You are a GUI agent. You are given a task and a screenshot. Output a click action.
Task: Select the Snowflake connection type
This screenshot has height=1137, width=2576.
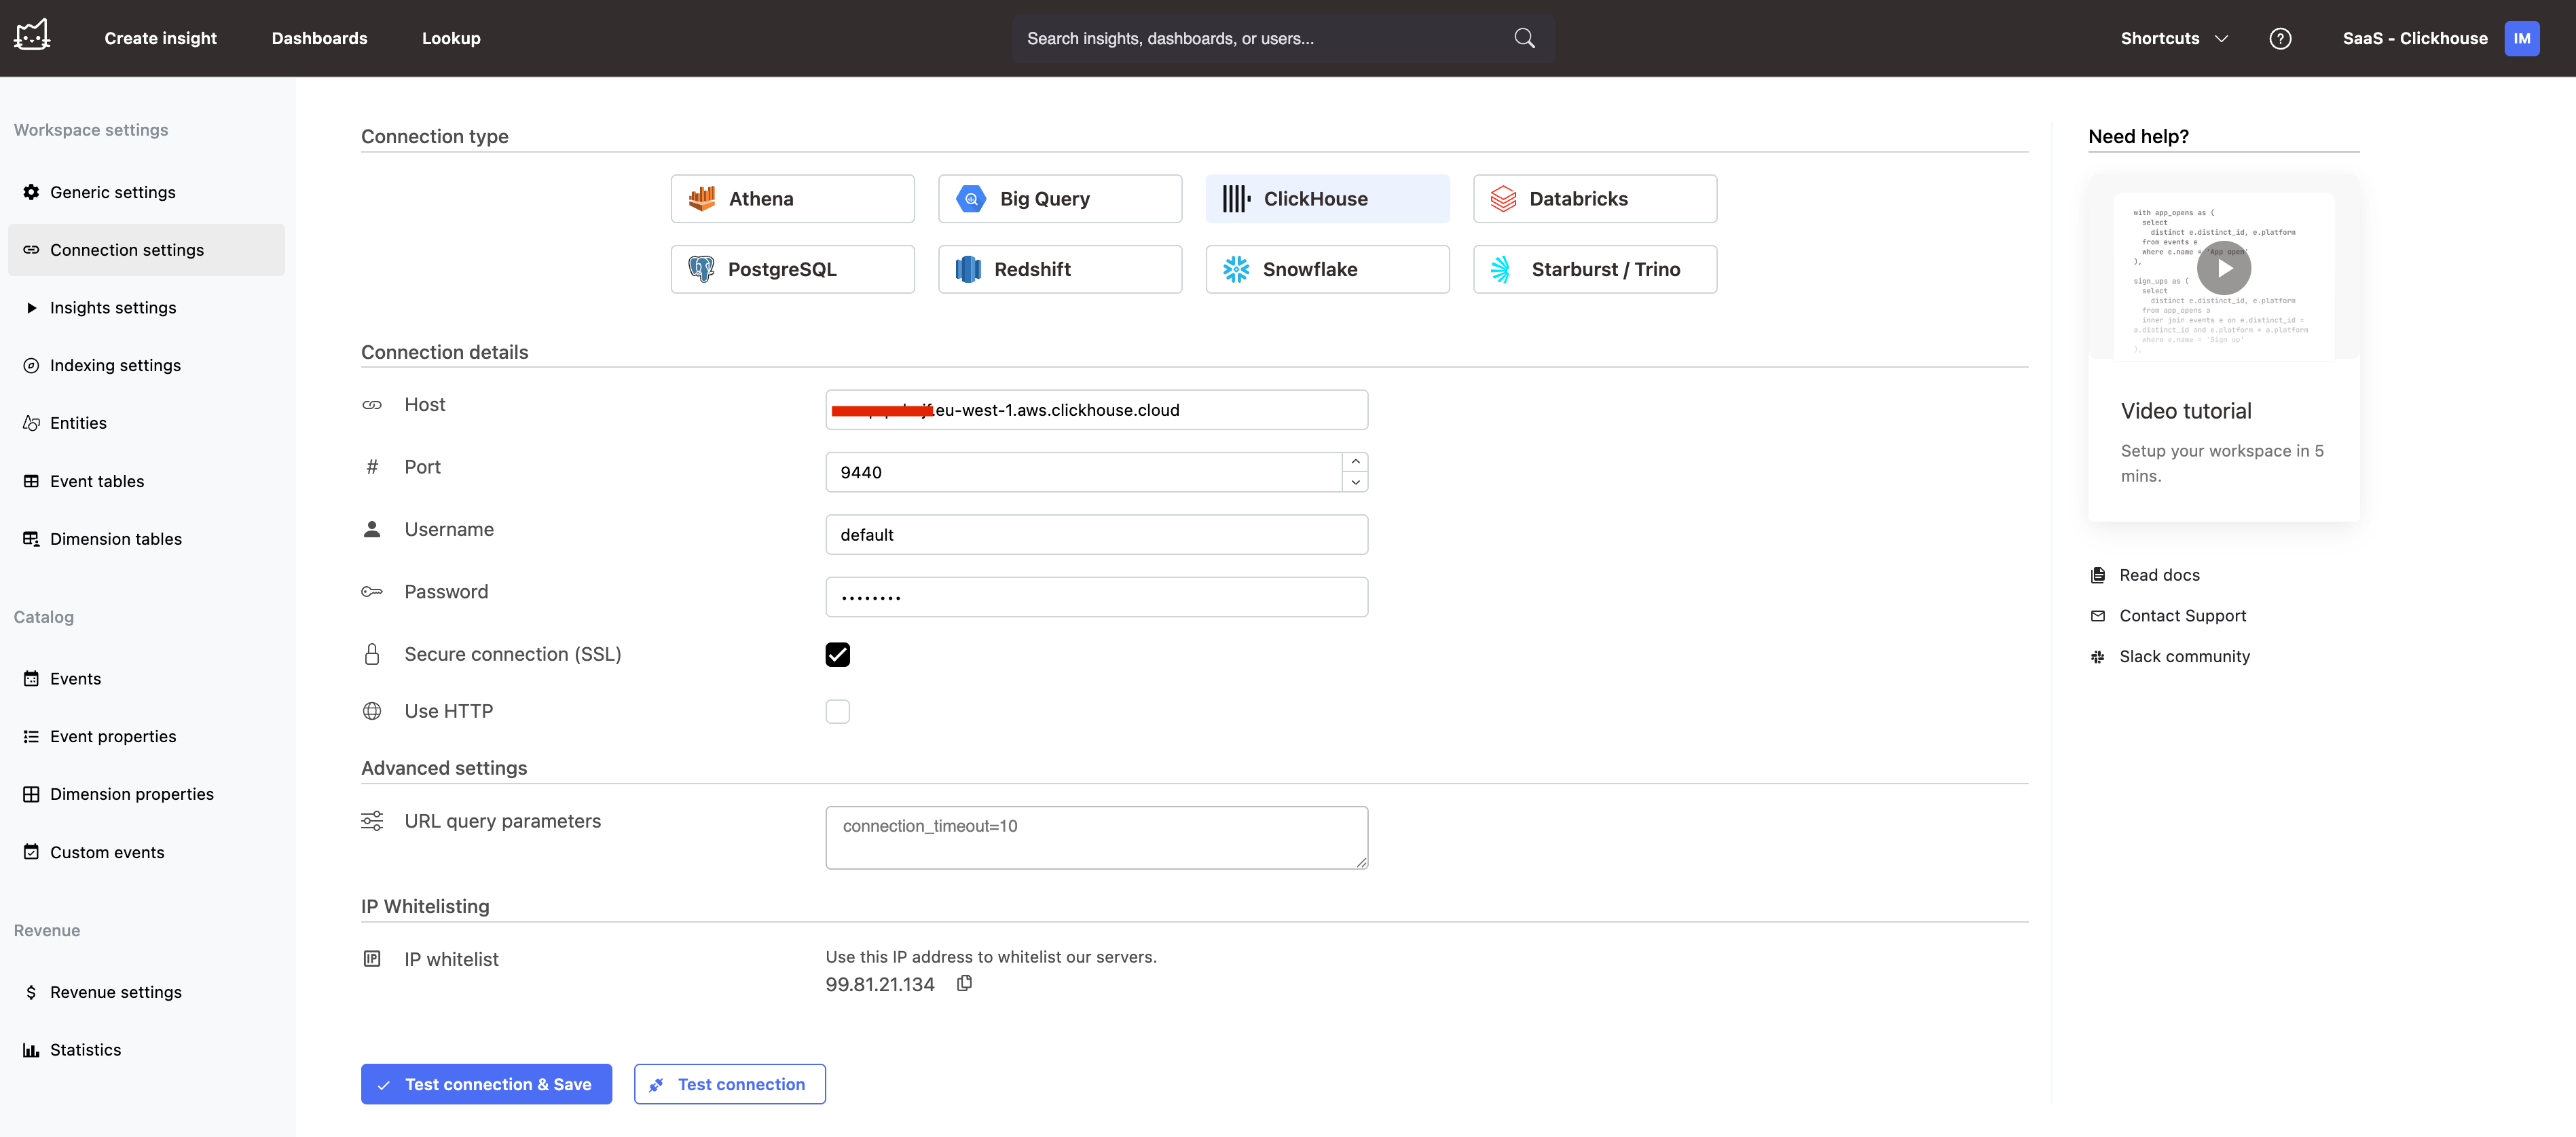tap(1327, 269)
